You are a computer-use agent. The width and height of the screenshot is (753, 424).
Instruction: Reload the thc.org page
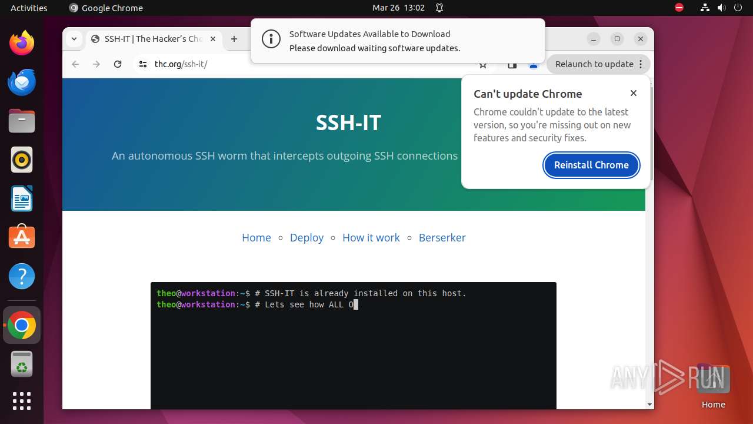[x=118, y=64]
